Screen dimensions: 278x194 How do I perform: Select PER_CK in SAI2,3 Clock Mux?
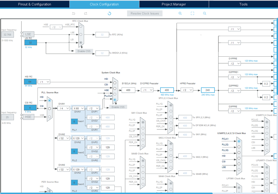tap(171, 167)
